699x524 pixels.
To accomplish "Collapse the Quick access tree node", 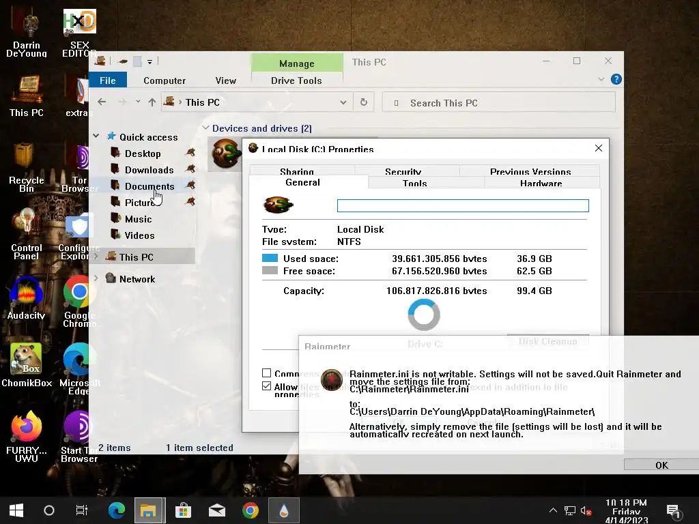I will point(96,136).
